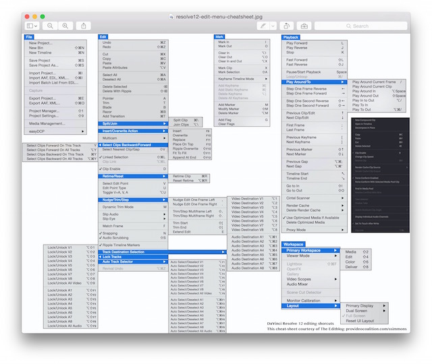Click the 'Deliver' submenu text
The image size is (432, 364).
pyautogui.click(x=351, y=267)
